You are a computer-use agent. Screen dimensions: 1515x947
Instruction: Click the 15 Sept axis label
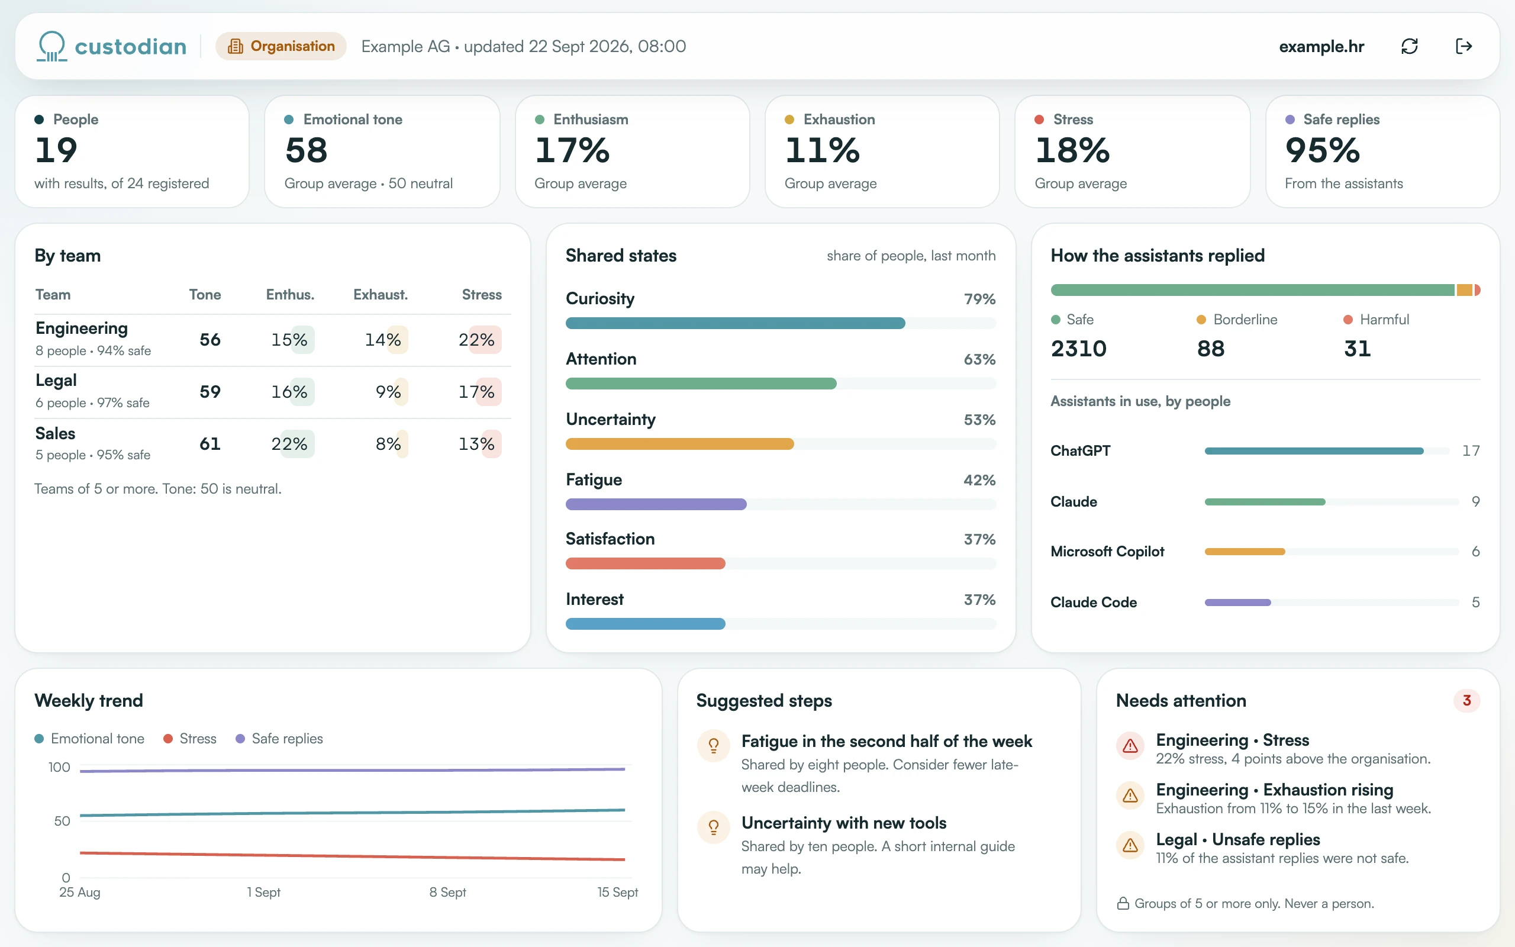point(617,892)
